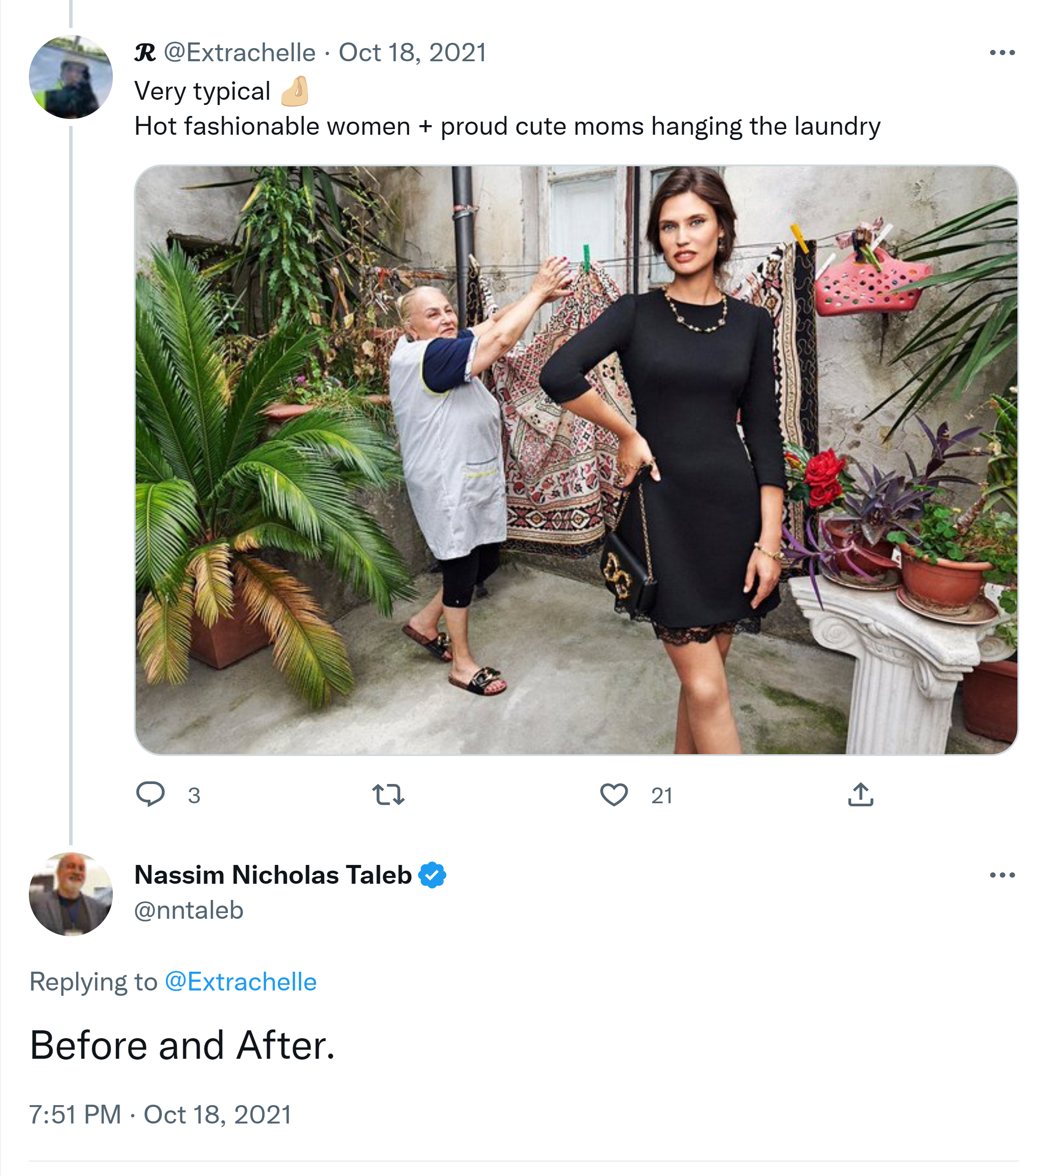
Task: Like the tweet with the heart icon
Action: pos(614,794)
